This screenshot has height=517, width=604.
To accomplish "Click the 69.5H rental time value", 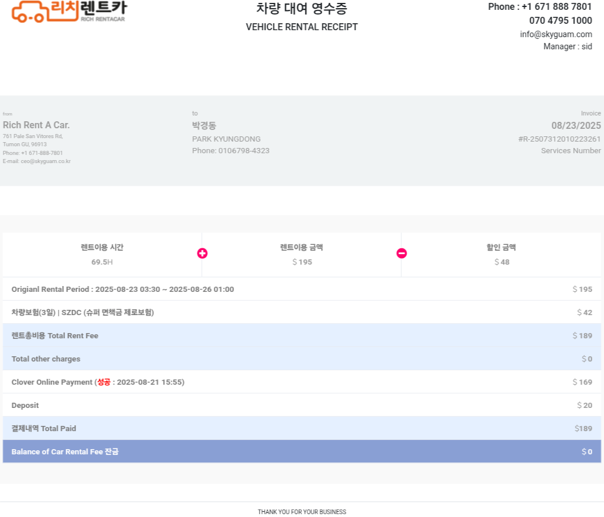I will (102, 262).
